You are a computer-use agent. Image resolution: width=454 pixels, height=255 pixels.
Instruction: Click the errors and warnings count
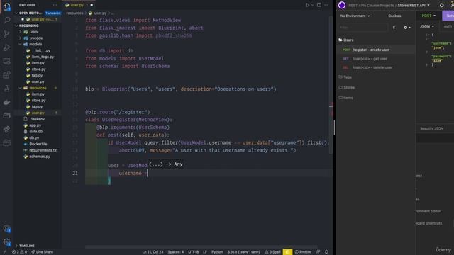(19, 252)
